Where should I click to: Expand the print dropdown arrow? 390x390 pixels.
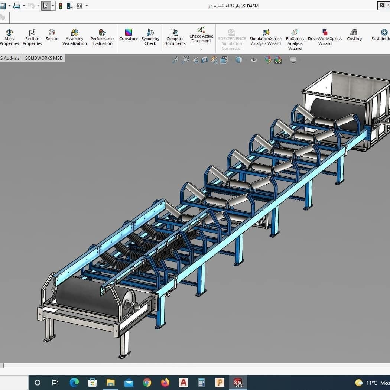coord(24,6)
